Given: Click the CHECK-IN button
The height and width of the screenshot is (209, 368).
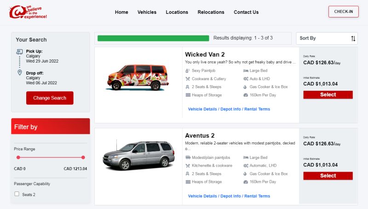Looking at the screenshot, I should click(x=343, y=12).
